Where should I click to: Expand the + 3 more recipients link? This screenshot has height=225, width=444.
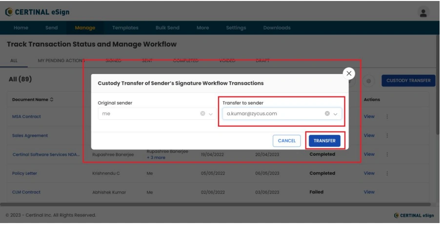tap(156, 157)
